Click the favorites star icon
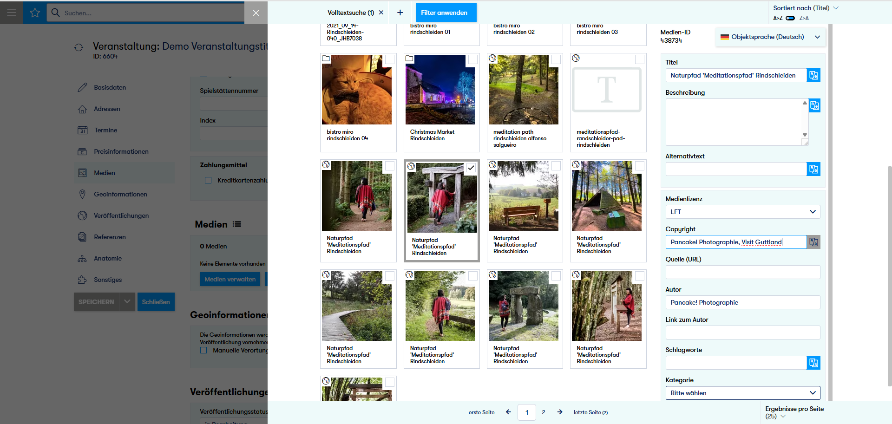Viewport: 892px width, 424px height. [x=35, y=13]
